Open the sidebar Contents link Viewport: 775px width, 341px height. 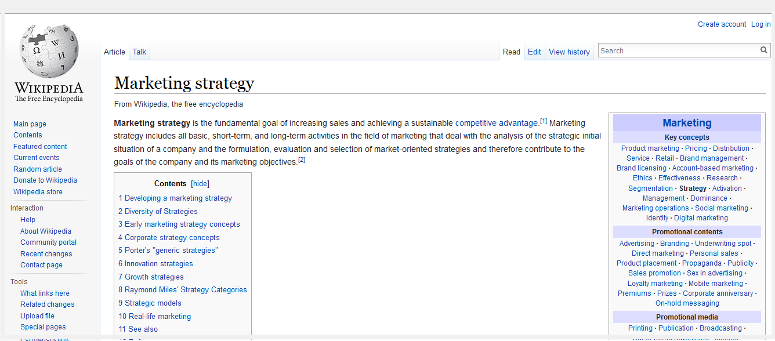coord(27,135)
